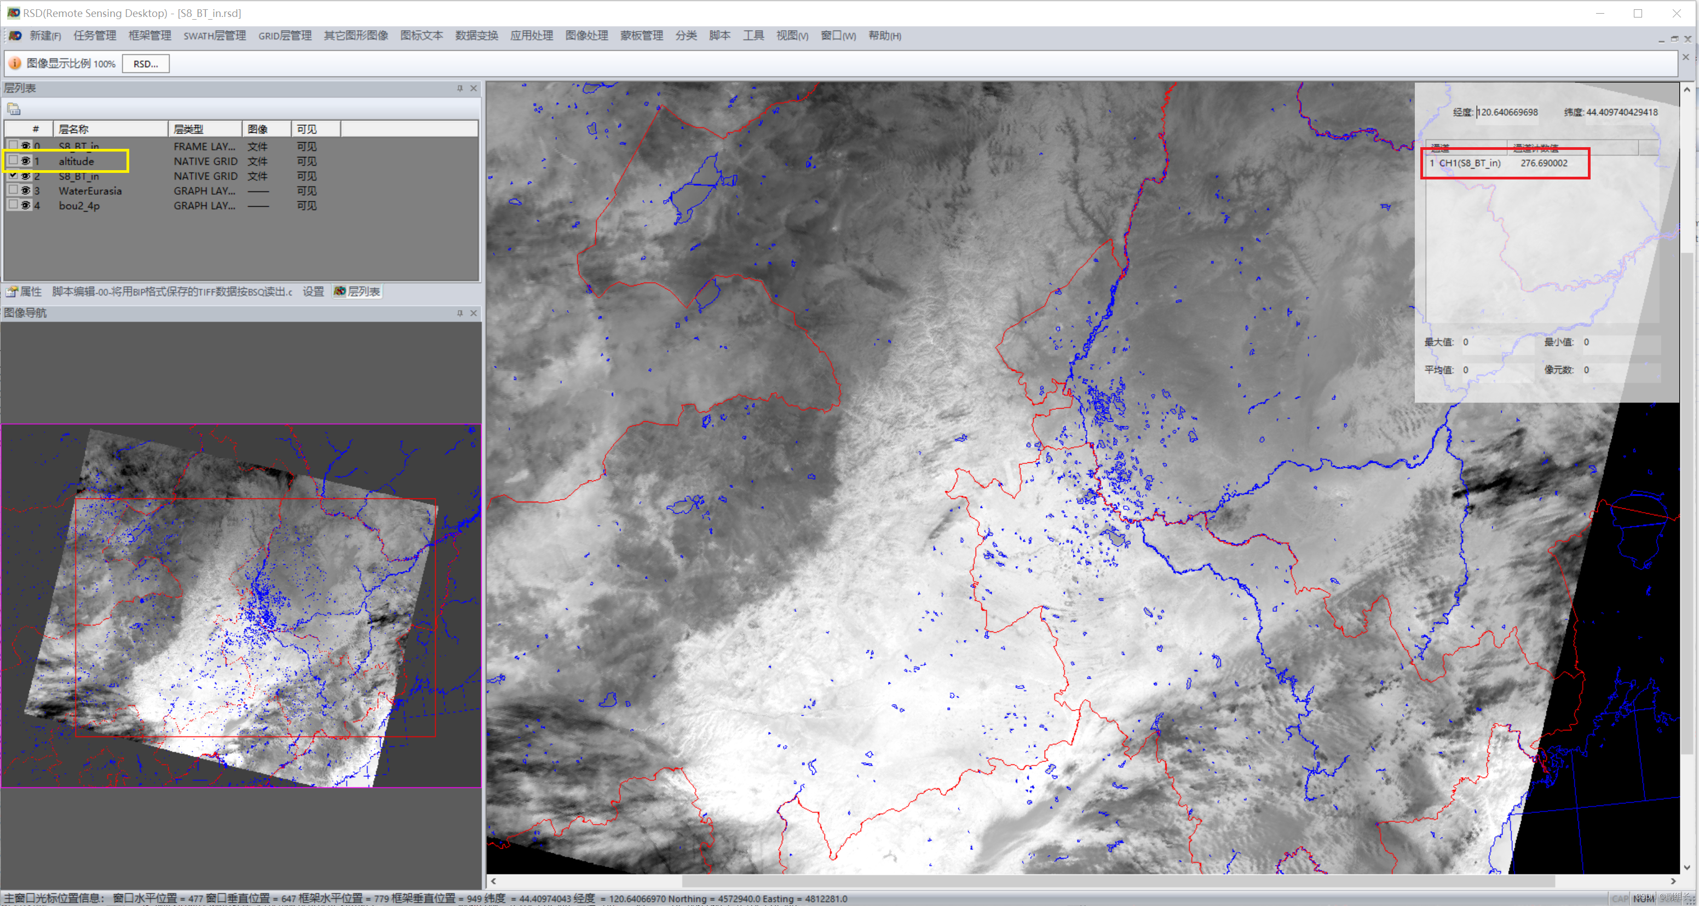Toggle eye icon of bou2_4p layer
The width and height of the screenshot is (1699, 906).
click(x=26, y=206)
